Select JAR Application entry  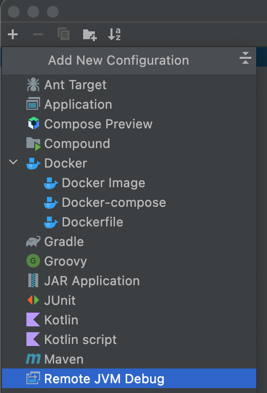[92, 281]
